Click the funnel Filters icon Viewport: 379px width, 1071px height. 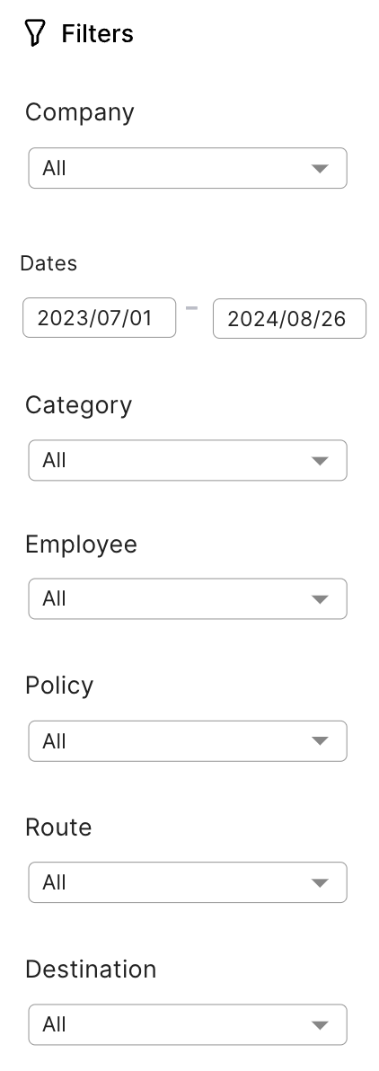pos(35,32)
